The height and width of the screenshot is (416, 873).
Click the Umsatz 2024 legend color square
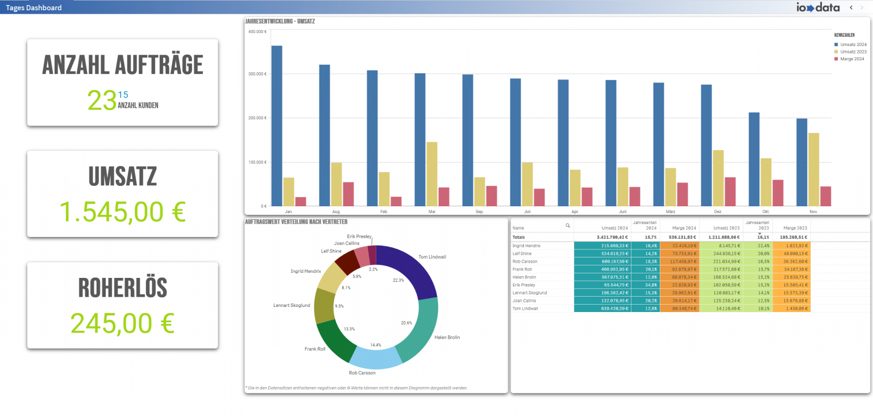tap(836, 44)
